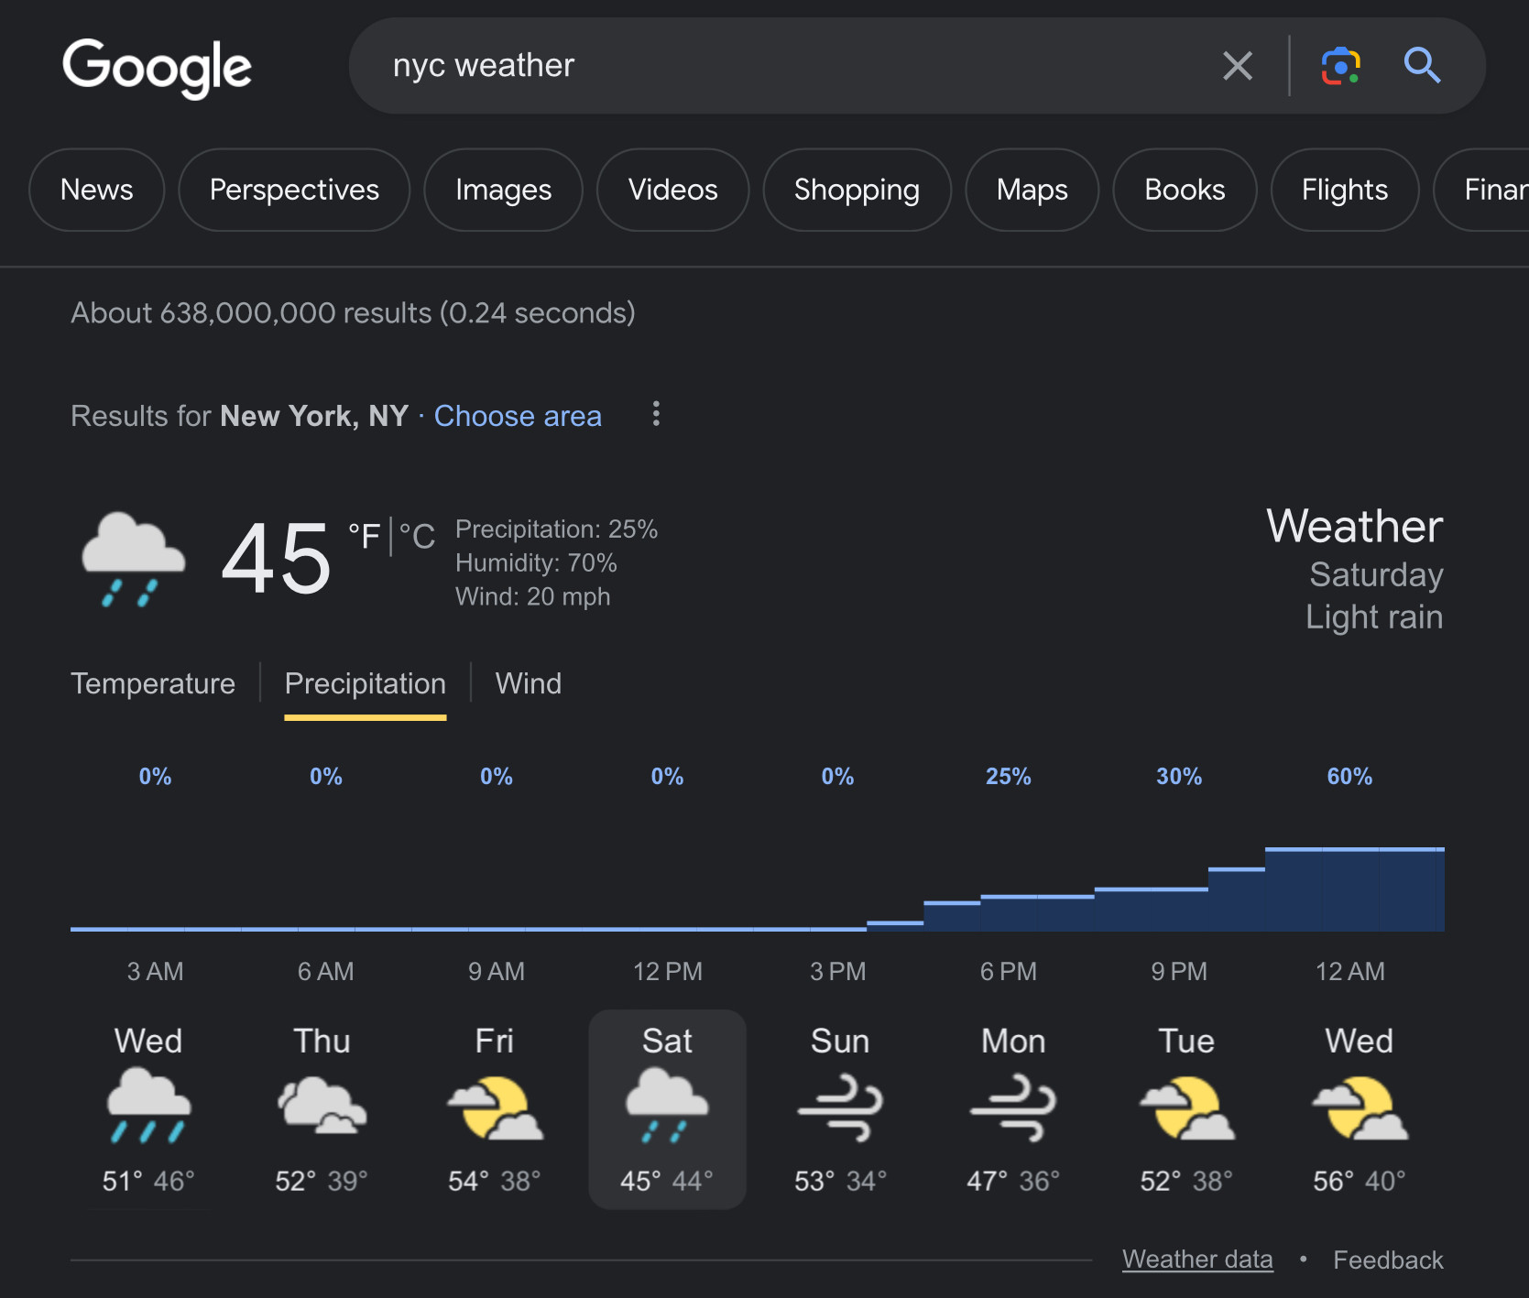Show the Temperature chart tab
This screenshot has width=1529, height=1298.
pyautogui.click(x=153, y=683)
